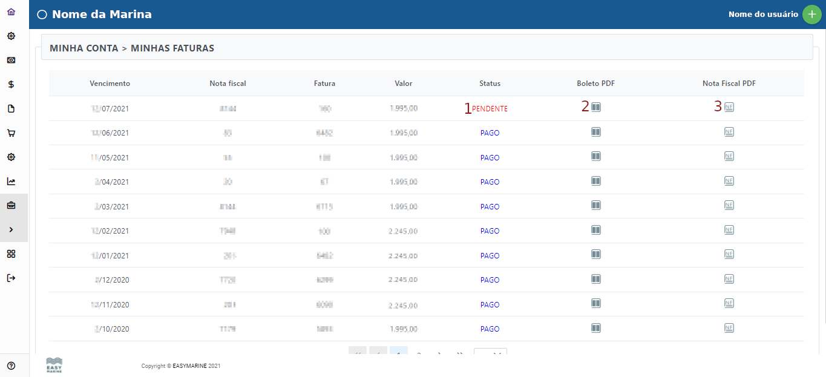Image resolution: width=826 pixels, height=377 pixels.
Task: Click the dollar sign sidebar icon
Action: tap(11, 85)
